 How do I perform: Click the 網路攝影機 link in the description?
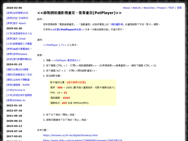click(117, 24)
